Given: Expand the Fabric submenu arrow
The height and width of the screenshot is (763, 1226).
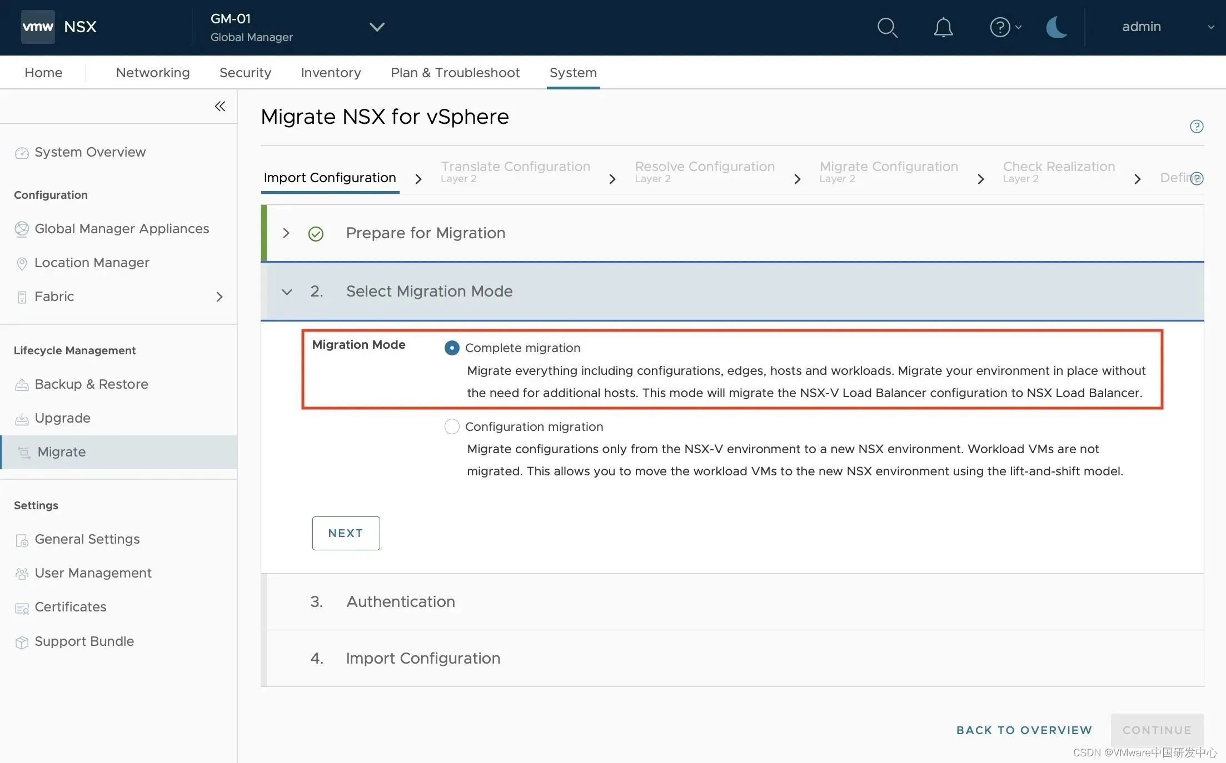Looking at the screenshot, I should pos(220,297).
